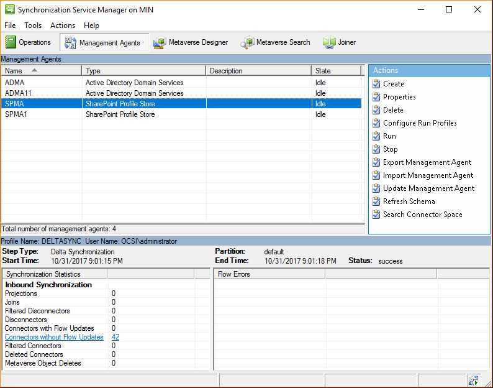The height and width of the screenshot is (388, 493).
Task: Click the Operations toolbar icon
Action: pos(11,42)
